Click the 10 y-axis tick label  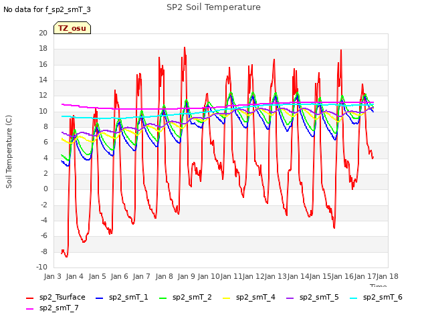43,111
